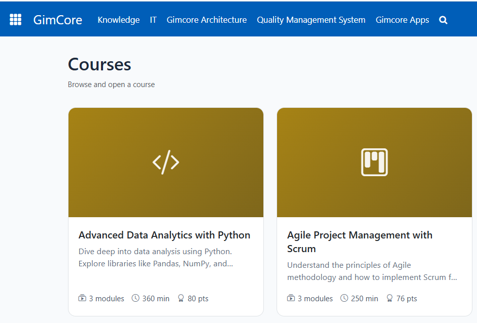477x323 pixels.
Task: Click modules icon on Agile Project Management card
Action: coord(291,298)
